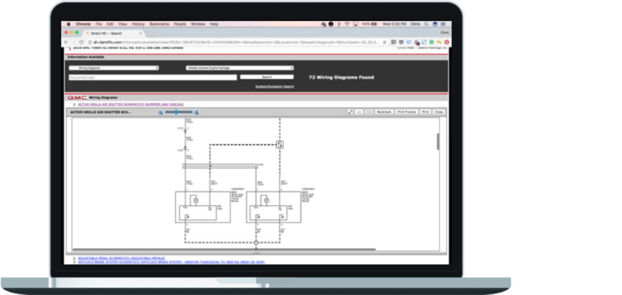This screenshot has width=622, height=295.
Task: Click the zoom in magnifier icon
Action: tap(197, 112)
